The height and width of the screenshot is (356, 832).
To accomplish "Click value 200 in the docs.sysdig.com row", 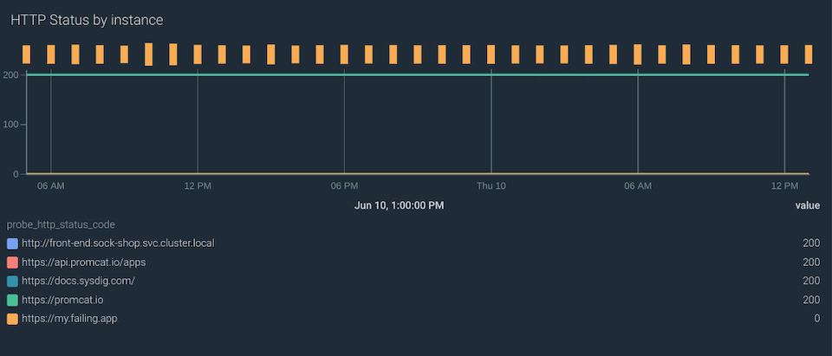I will (811, 282).
